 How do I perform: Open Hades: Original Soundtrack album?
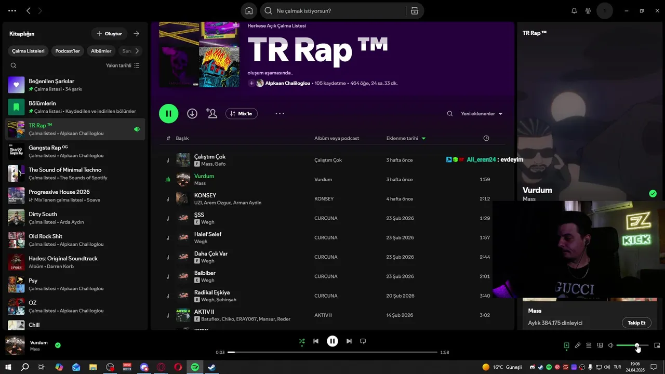(75, 262)
